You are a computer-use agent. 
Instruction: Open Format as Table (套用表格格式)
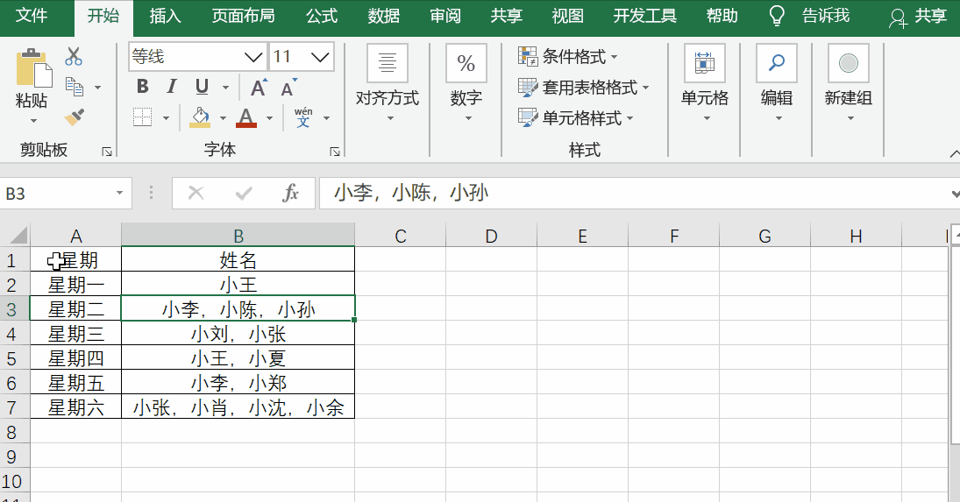[583, 88]
